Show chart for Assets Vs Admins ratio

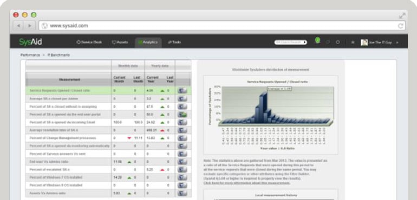click(182, 193)
